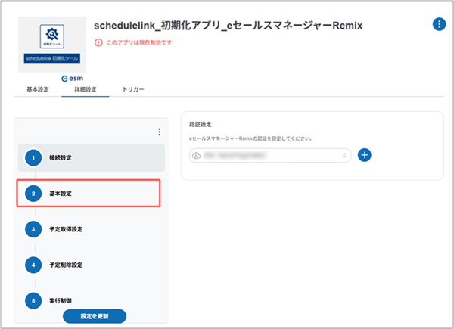Switch to the top 基本設定 tab
The height and width of the screenshot is (329, 454).
point(38,90)
